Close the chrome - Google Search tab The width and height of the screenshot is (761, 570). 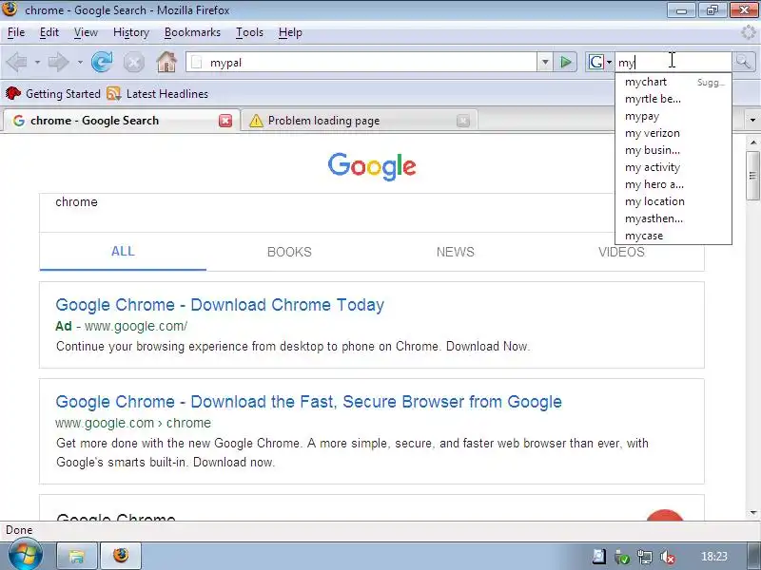point(225,121)
